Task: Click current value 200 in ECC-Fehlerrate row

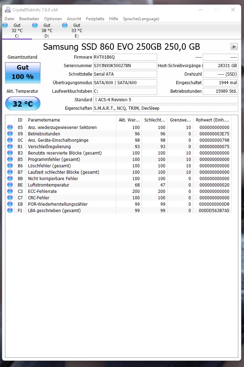Action: click(x=136, y=191)
